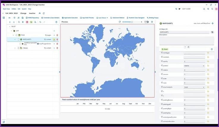Image resolution: width=219 pixels, height=127 pixels.
Task: Collapse the APP tree node
Action: (11, 31)
